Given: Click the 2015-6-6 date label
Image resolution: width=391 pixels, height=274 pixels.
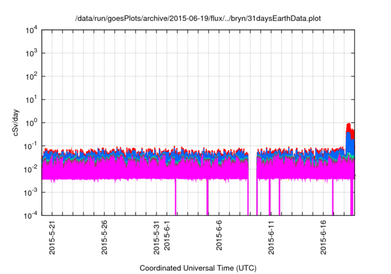Looking at the screenshot, I should (x=219, y=235).
